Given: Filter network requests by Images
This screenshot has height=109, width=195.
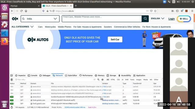Looking at the screenshot, I should [x=139, y=80].
